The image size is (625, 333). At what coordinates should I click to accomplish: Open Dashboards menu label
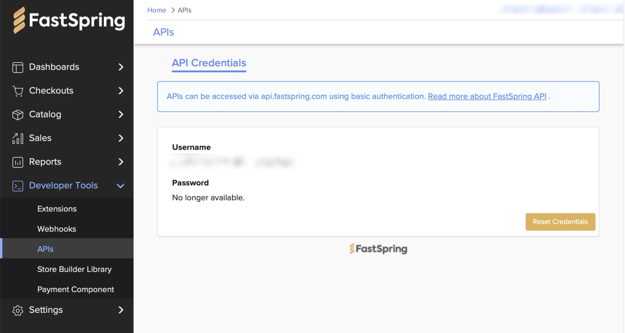click(54, 67)
